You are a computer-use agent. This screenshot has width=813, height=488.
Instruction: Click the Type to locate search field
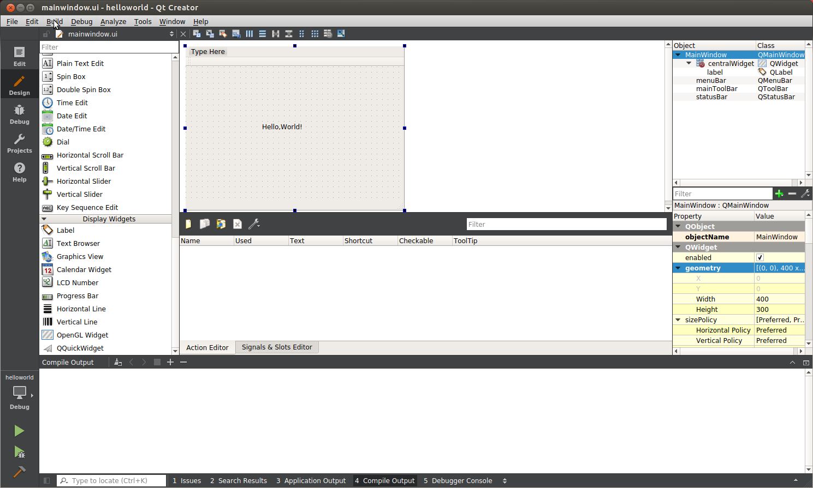[x=112, y=480]
